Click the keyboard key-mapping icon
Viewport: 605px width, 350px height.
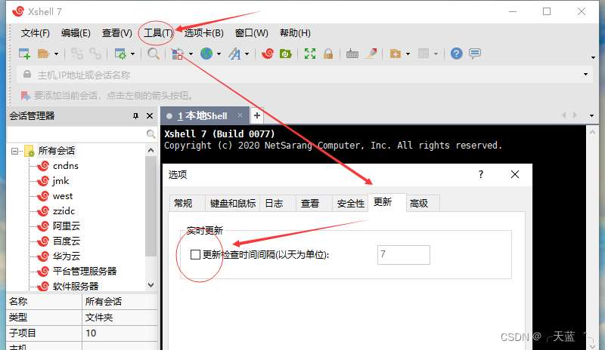point(352,54)
